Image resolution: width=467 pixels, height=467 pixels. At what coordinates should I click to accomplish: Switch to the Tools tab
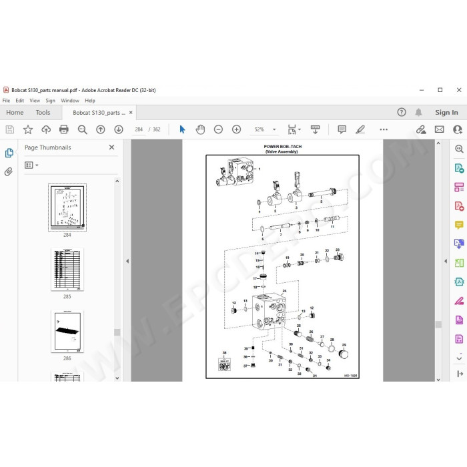[x=43, y=113]
